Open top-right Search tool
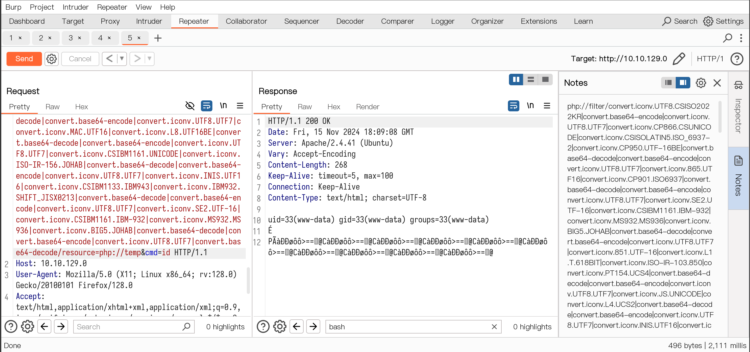The height and width of the screenshot is (352, 750). [x=680, y=21]
